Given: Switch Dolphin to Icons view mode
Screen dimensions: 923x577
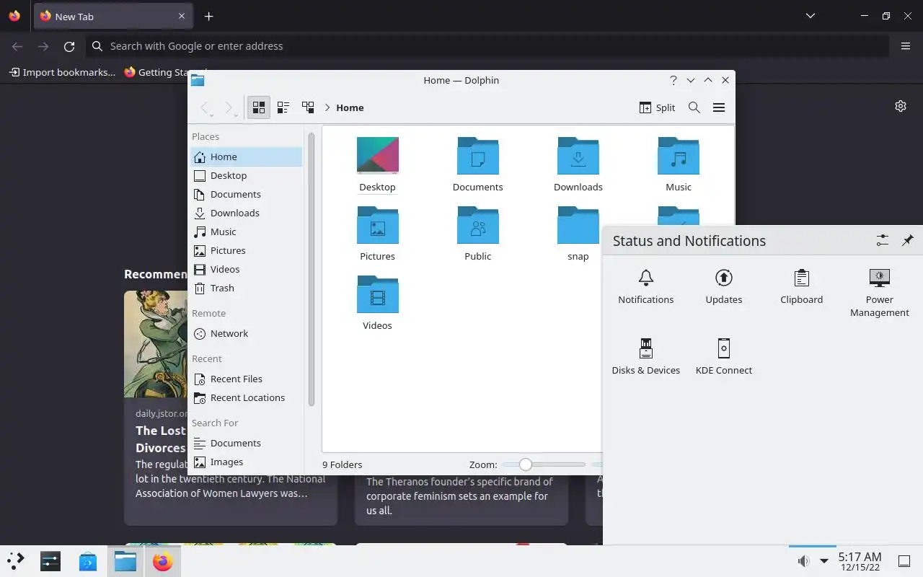Looking at the screenshot, I should tap(259, 107).
